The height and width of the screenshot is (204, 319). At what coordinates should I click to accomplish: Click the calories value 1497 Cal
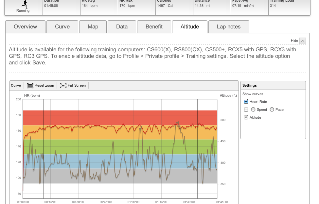(x=165, y=6)
